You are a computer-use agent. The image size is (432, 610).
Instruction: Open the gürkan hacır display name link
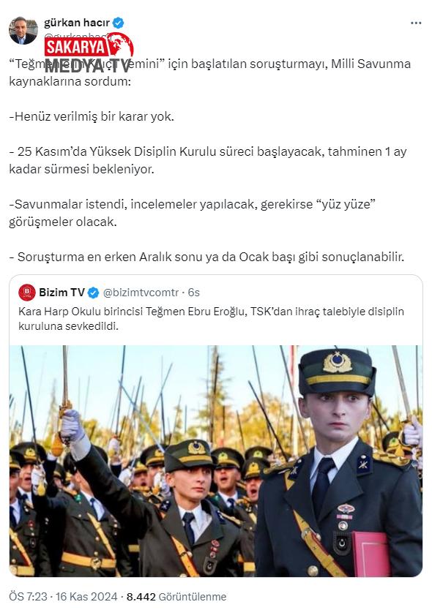point(77,23)
